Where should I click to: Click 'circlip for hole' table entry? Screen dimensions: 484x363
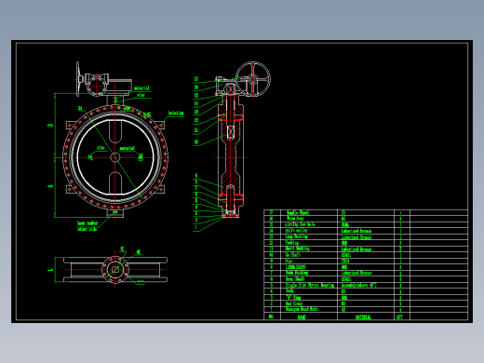(x=300, y=224)
